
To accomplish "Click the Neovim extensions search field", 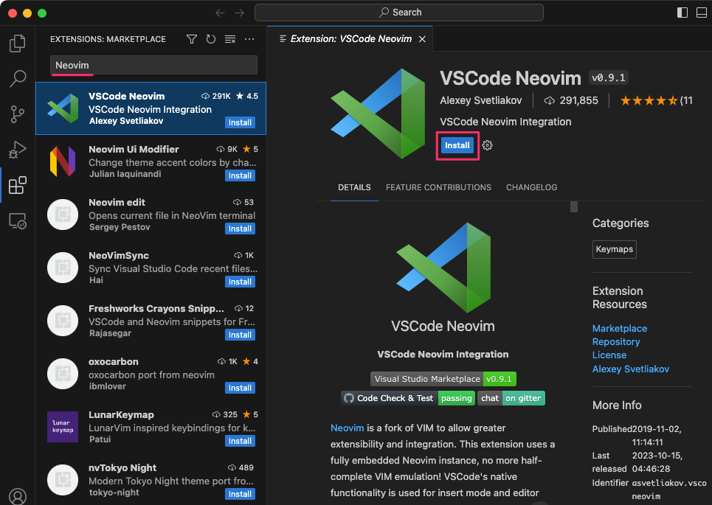I will point(153,65).
